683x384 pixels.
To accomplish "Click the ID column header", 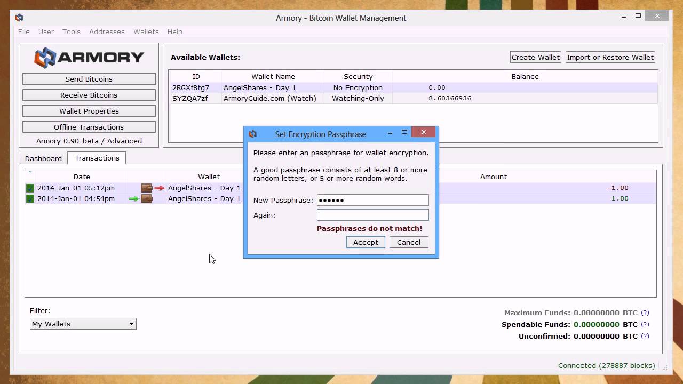I will point(196,76).
